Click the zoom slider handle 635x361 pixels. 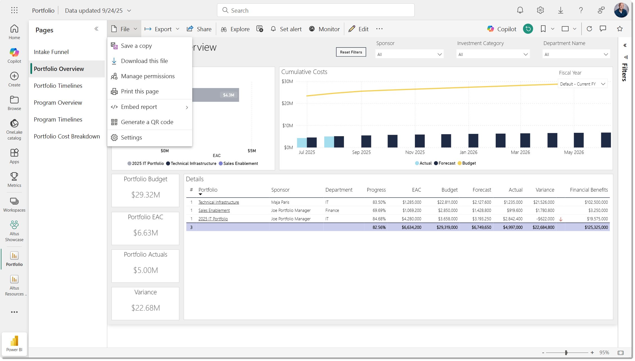point(566,353)
